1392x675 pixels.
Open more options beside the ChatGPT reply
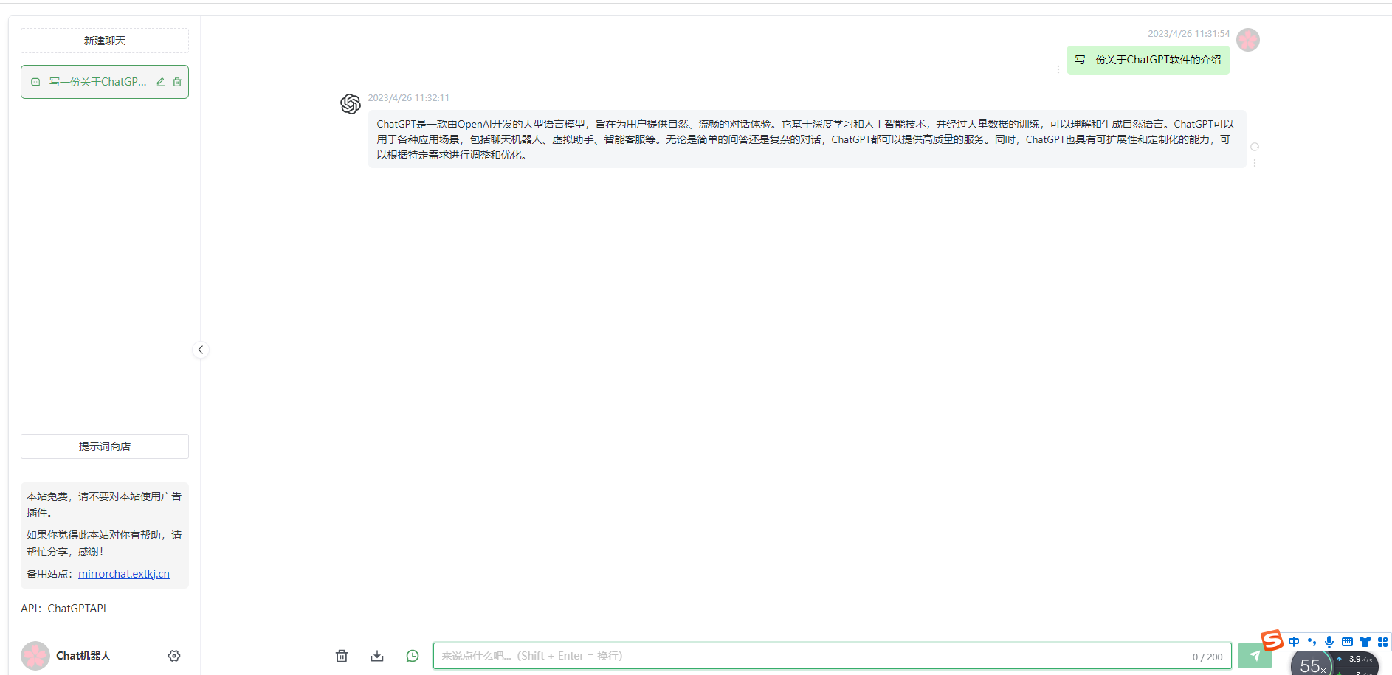pos(1255,163)
